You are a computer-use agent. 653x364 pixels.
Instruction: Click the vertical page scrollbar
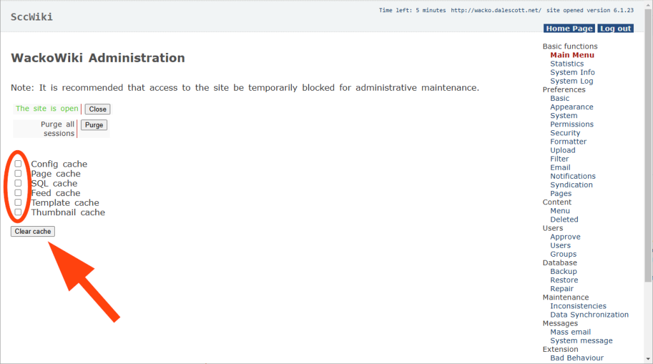[649, 160]
